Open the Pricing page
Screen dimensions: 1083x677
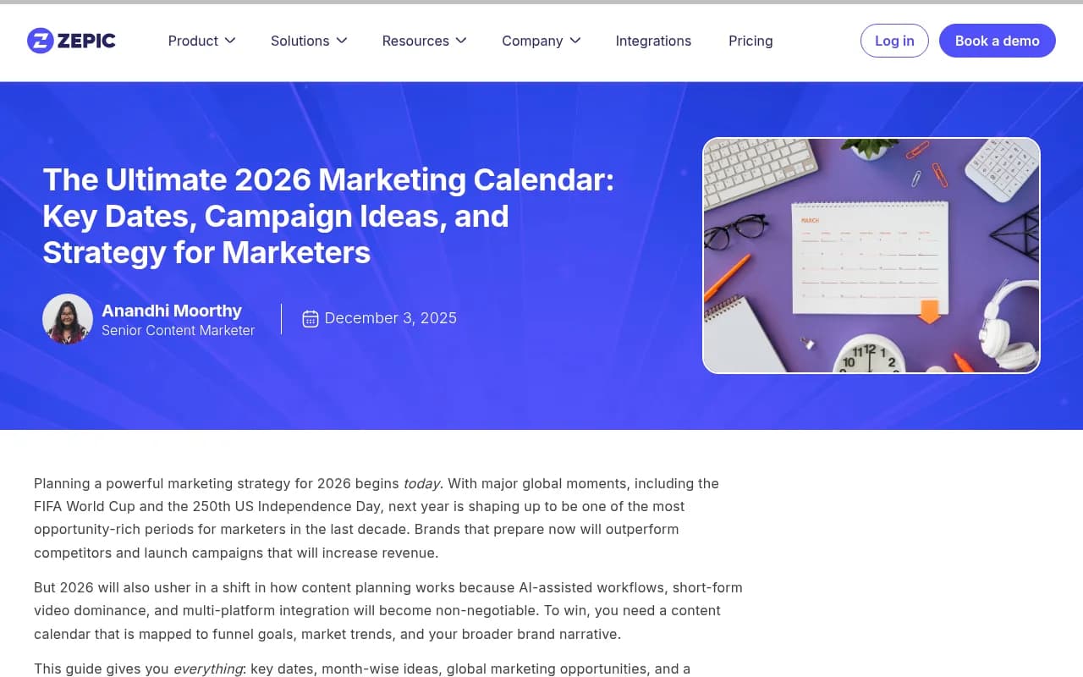click(750, 41)
